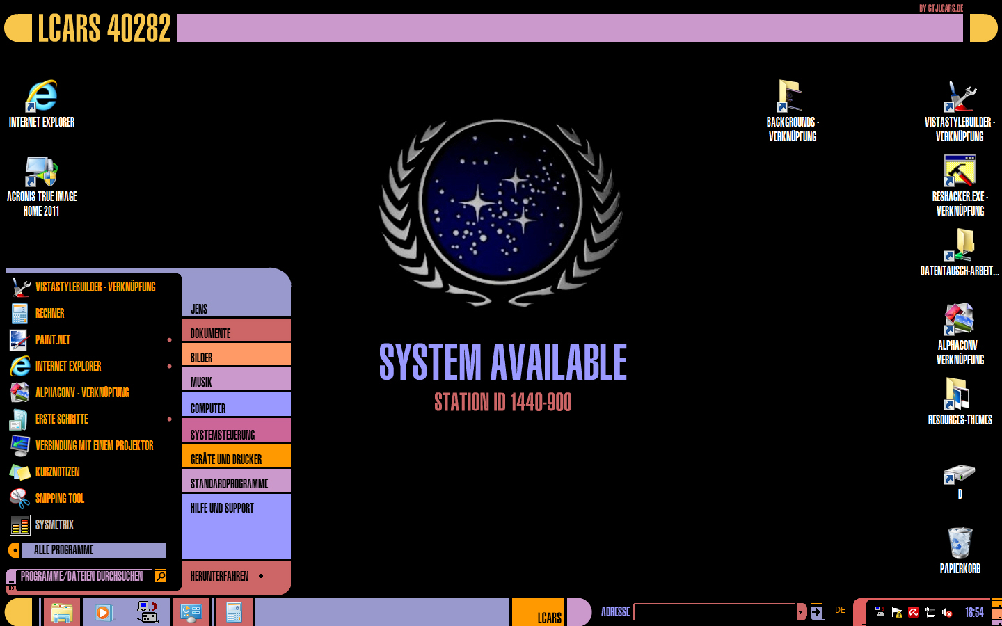This screenshot has height=626, width=1002.
Task: Open Windows Explorer taskbar icon
Action: [62, 613]
